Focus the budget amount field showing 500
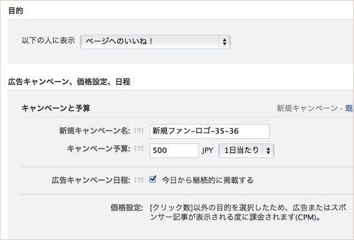 (x=174, y=150)
